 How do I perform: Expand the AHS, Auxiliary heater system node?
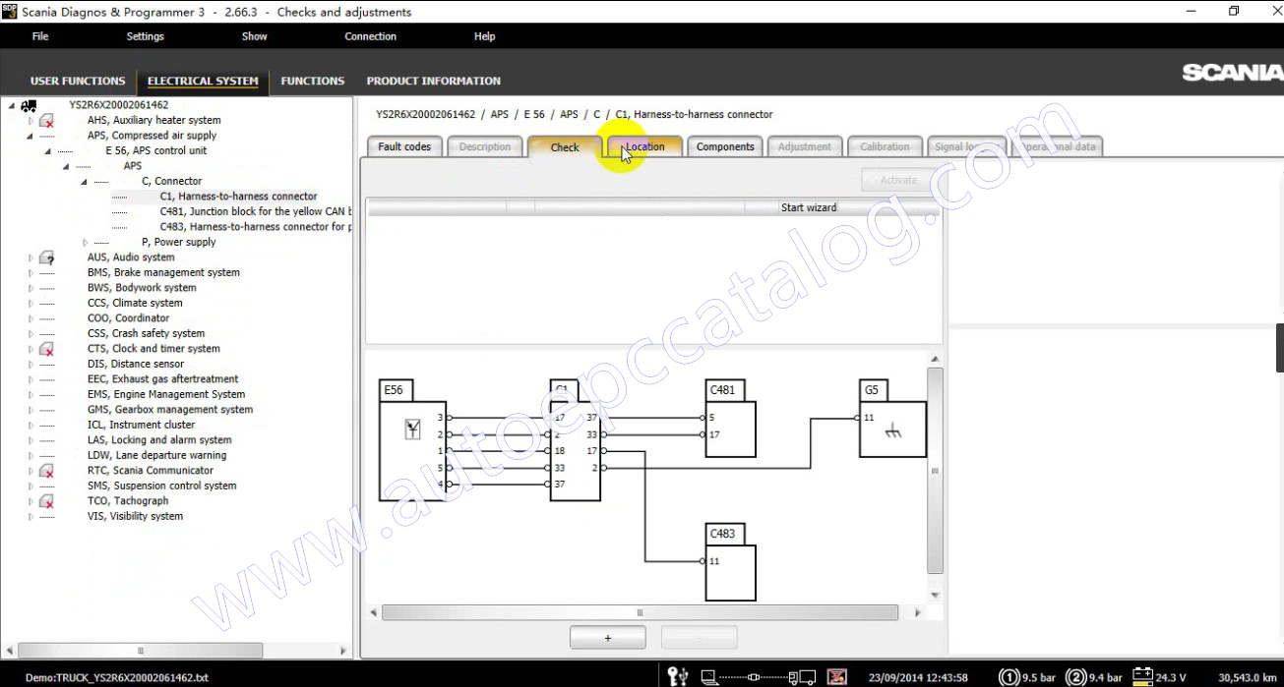point(31,121)
